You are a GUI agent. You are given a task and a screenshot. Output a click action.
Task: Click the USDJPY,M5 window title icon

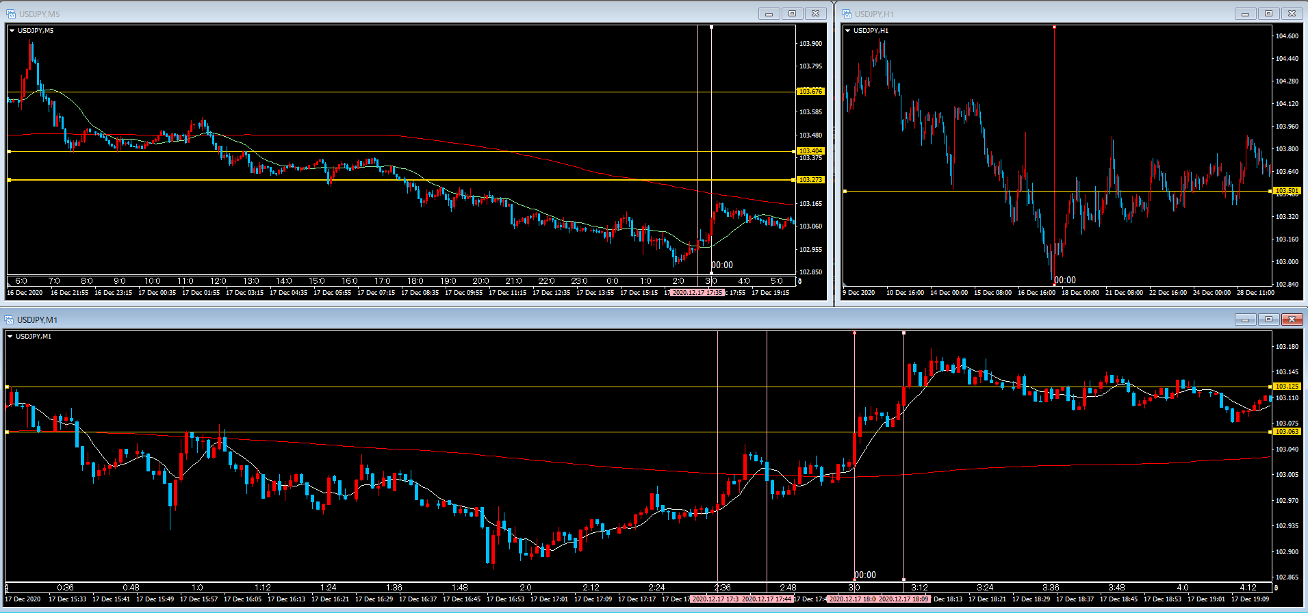(x=11, y=14)
